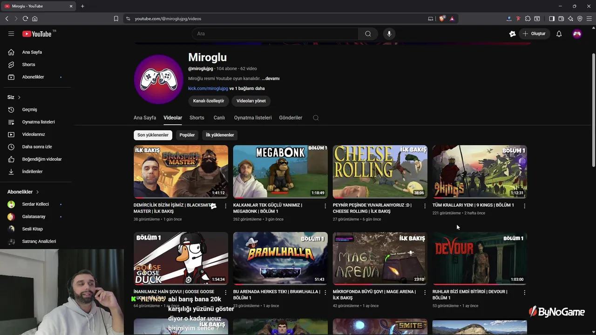Open the 9 Kings video thumbnail
The width and height of the screenshot is (596, 335).
480,172
